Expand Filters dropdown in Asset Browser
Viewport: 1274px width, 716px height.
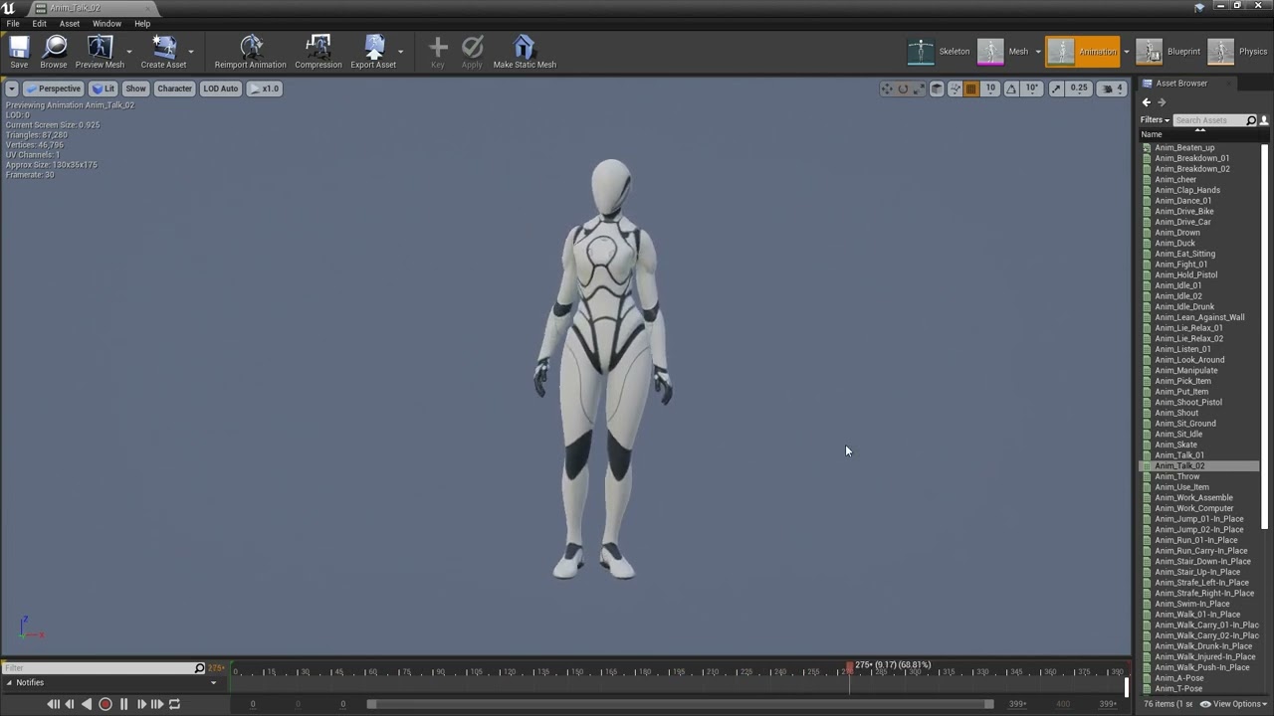[x=1155, y=120]
